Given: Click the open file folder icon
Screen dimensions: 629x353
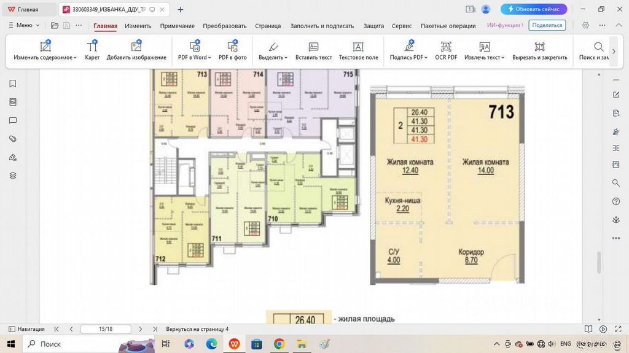Looking at the screenshot, I should click(55, 25).
